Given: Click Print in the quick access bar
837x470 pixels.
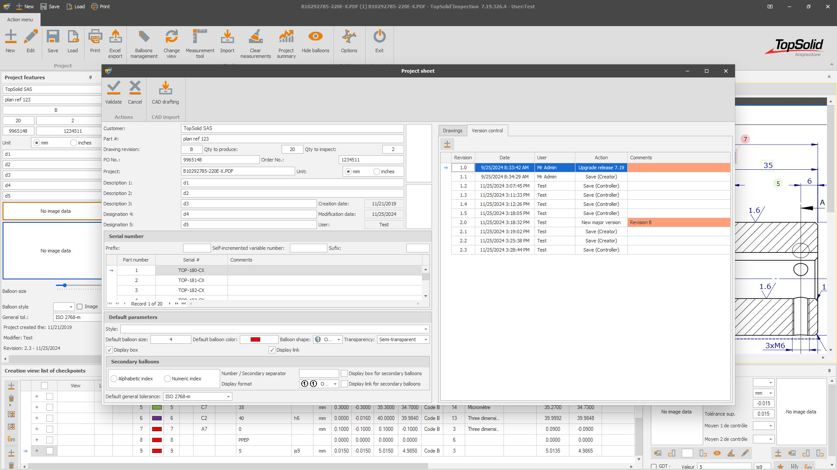Looking at the screenshot, I should 101,7.
